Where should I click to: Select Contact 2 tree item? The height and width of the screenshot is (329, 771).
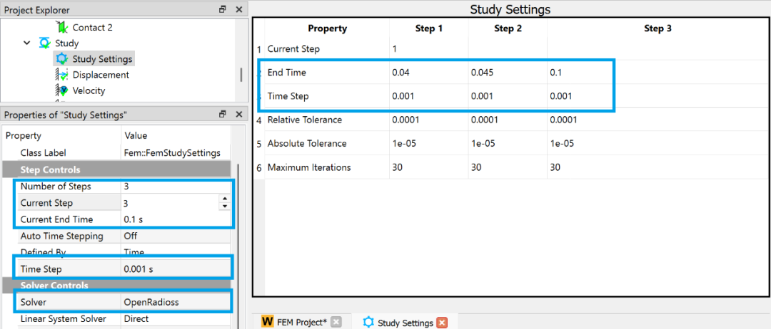[x=92, y=28]
